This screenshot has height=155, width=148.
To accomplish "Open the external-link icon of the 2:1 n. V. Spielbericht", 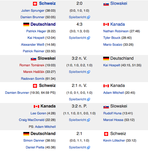I will (89, 99).
